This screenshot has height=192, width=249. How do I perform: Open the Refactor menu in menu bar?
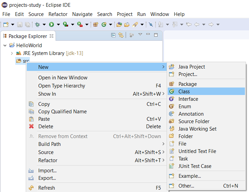coord(58,14)
